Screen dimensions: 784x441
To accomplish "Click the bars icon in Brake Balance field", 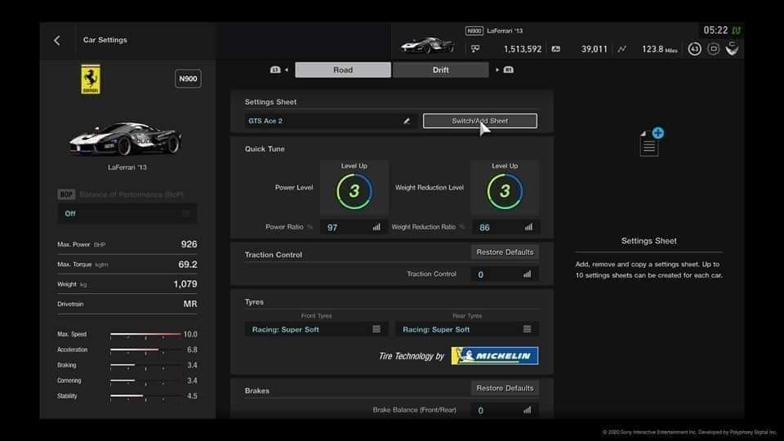I will 527,410.
